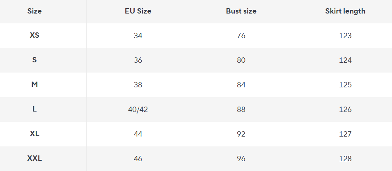Select the XL size row label
392x171 pixels.
34,134
